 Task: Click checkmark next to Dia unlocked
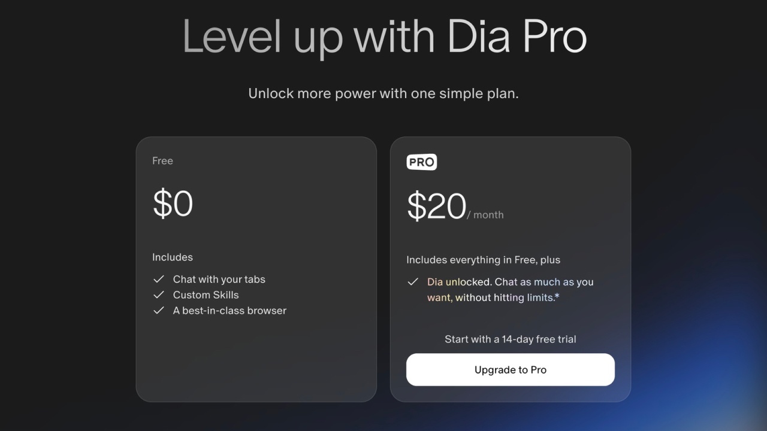pos(413,282)
